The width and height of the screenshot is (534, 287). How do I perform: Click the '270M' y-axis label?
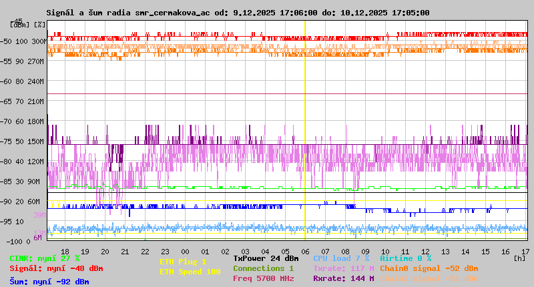[x=37, y=61]
